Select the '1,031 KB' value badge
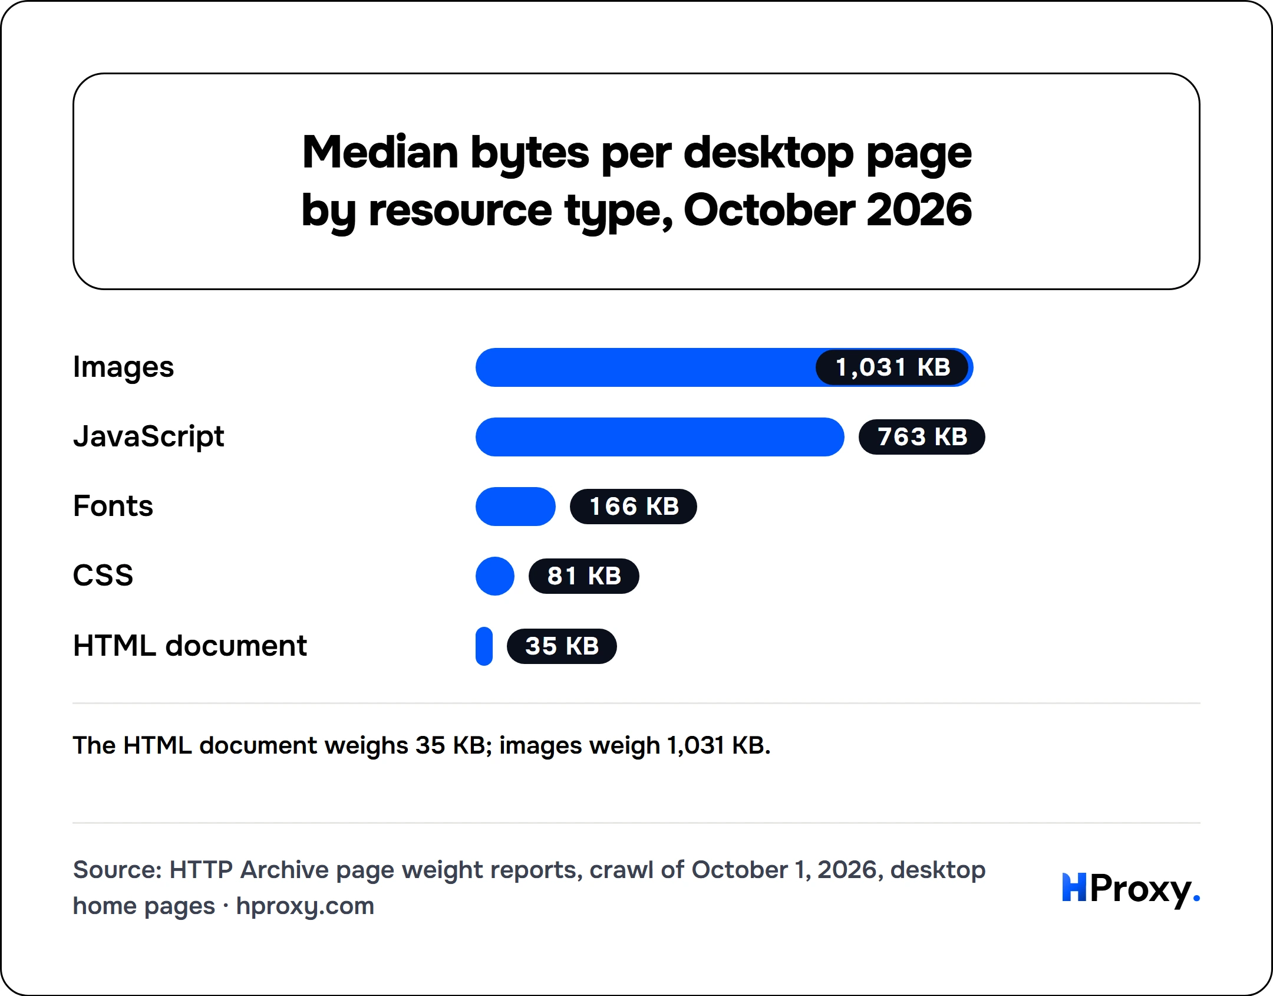Image resolution: width=1273 pixels, height=996 pixels. point(892,367)
